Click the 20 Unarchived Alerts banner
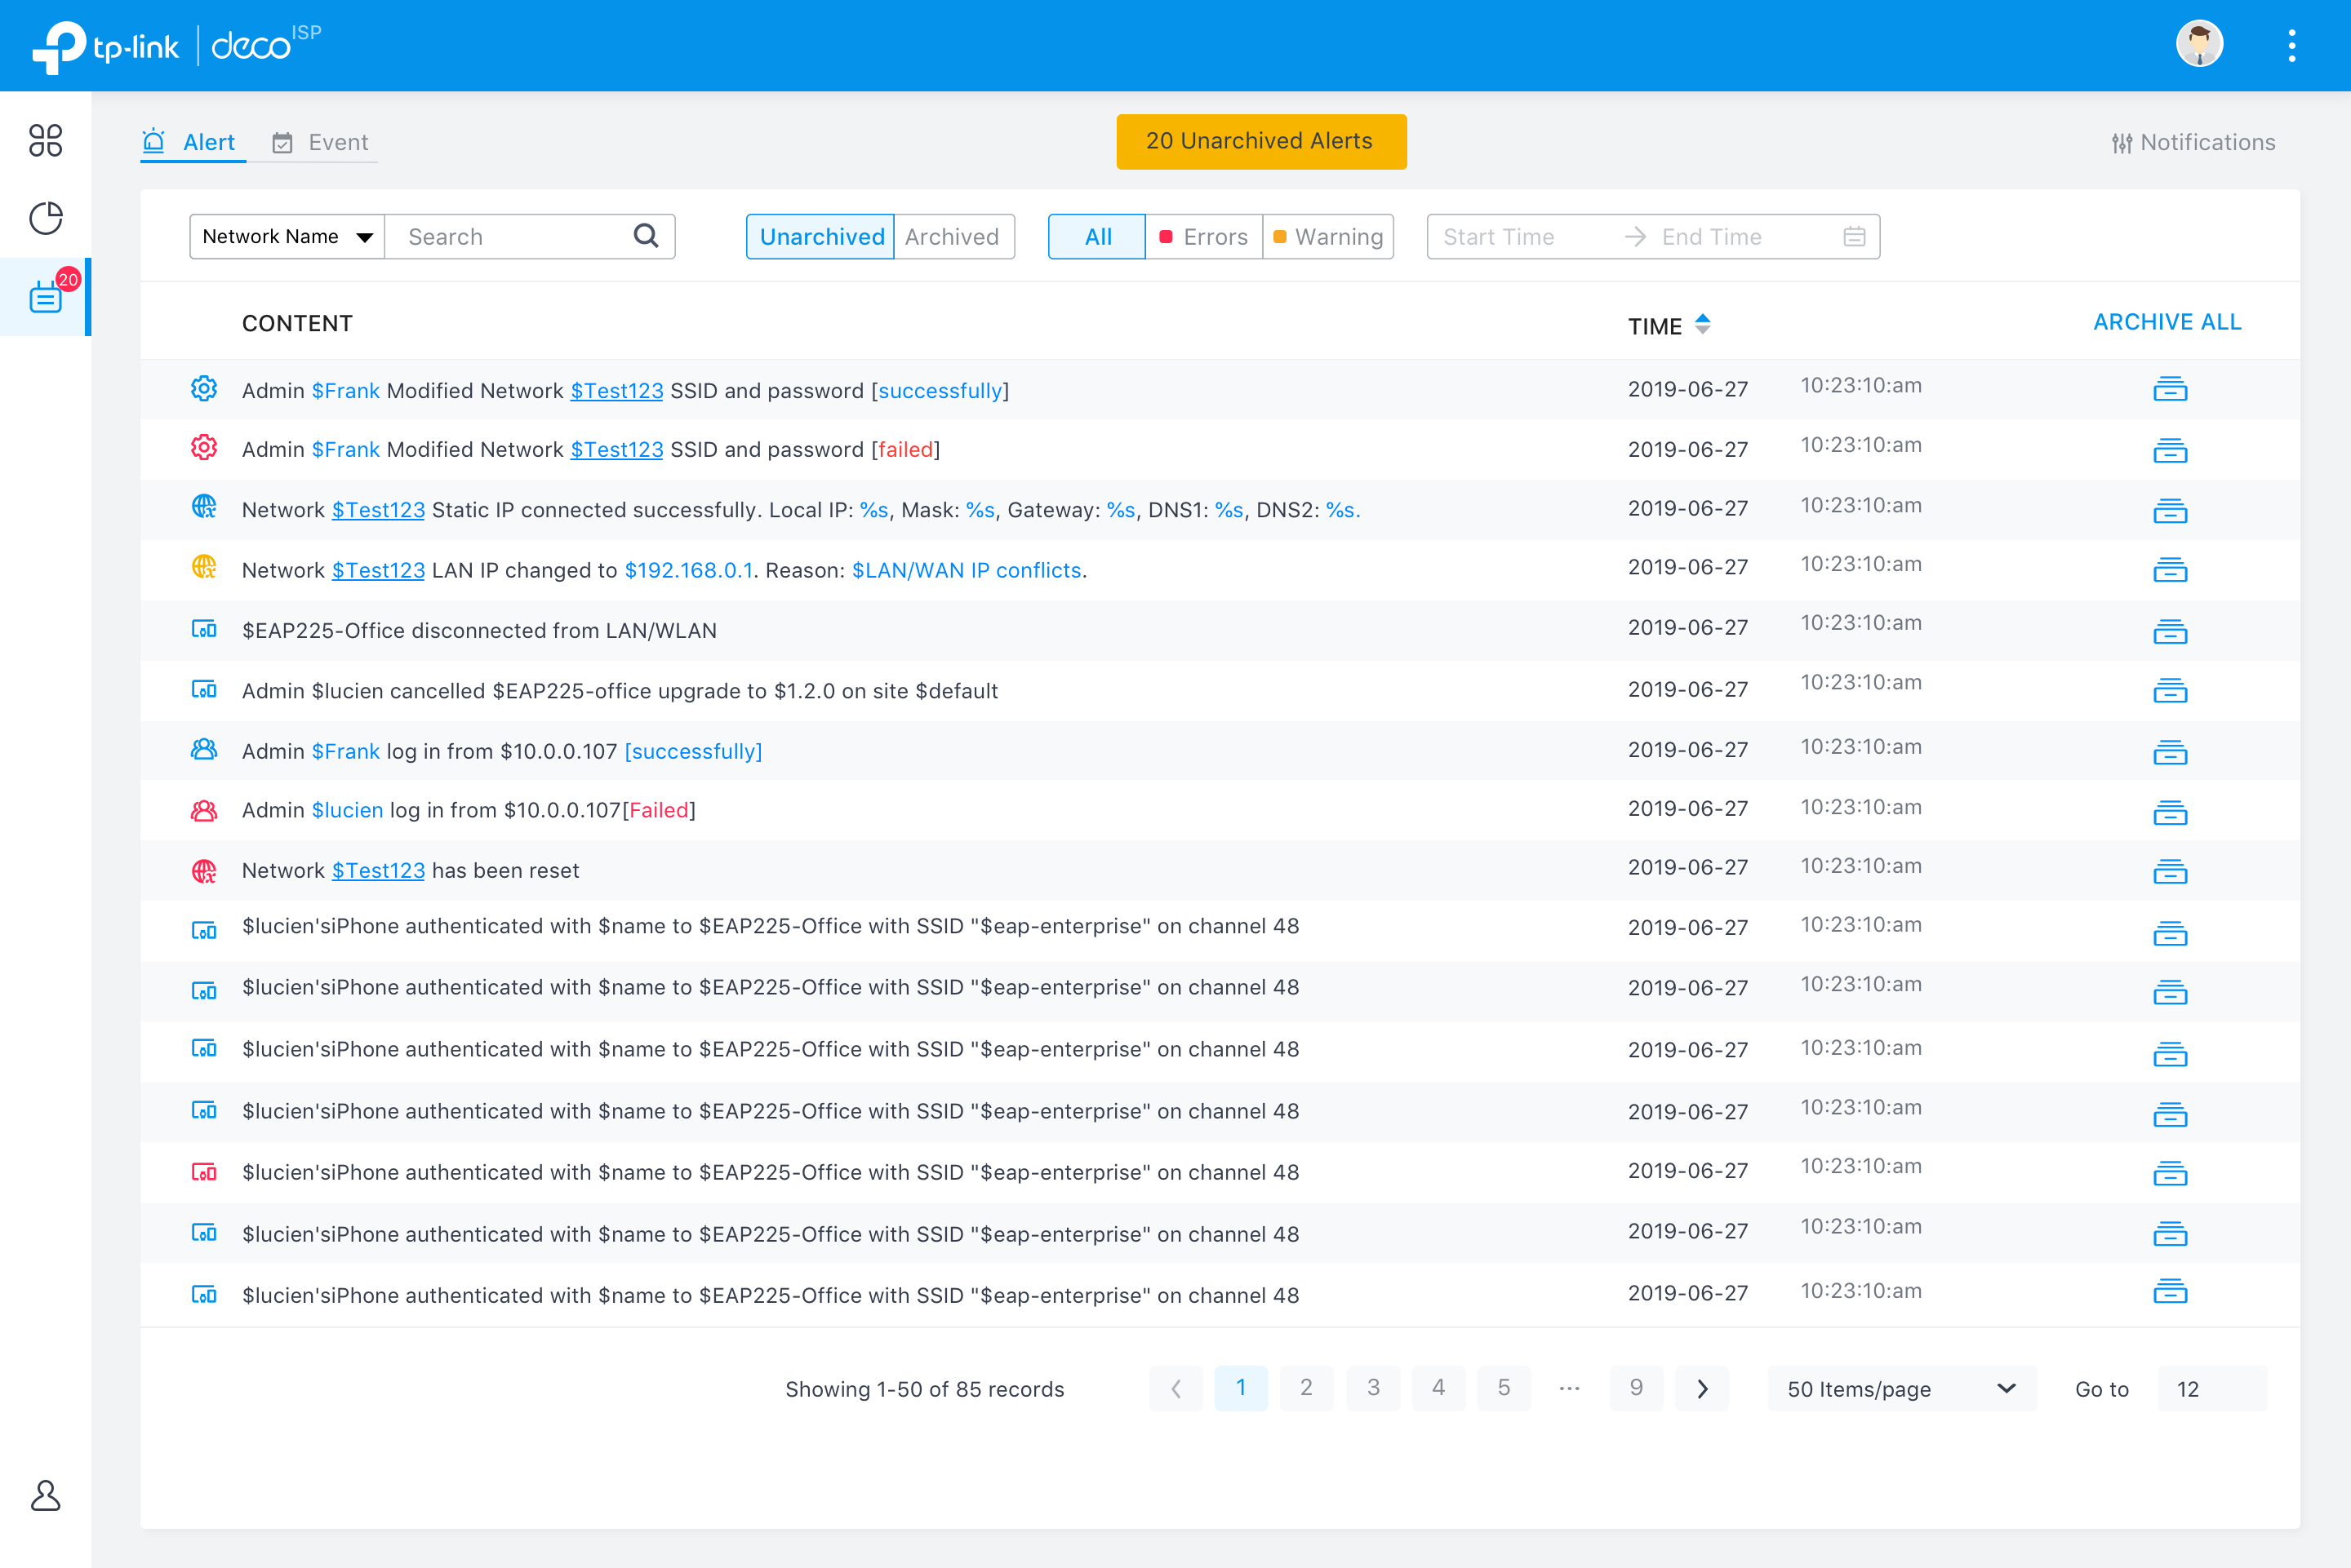The image size is (2351, 1568). click(x=1260, y=141)
